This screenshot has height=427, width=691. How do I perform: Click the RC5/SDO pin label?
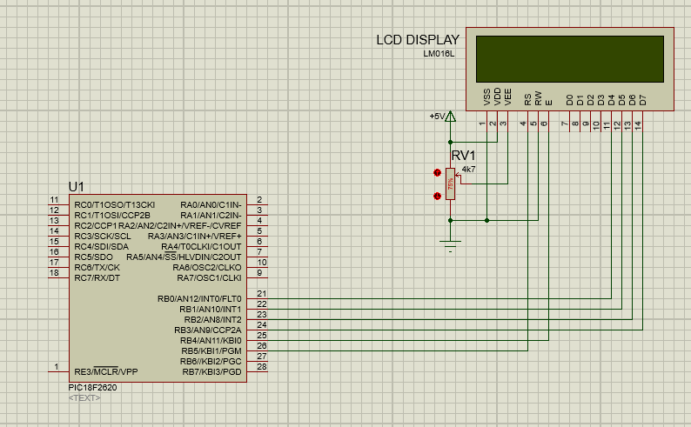point(93,257)
